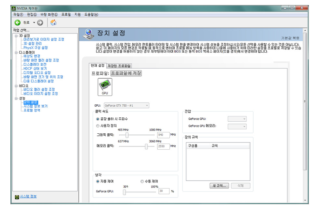Open 시스템 정보 보기 page

coord(35,106)
